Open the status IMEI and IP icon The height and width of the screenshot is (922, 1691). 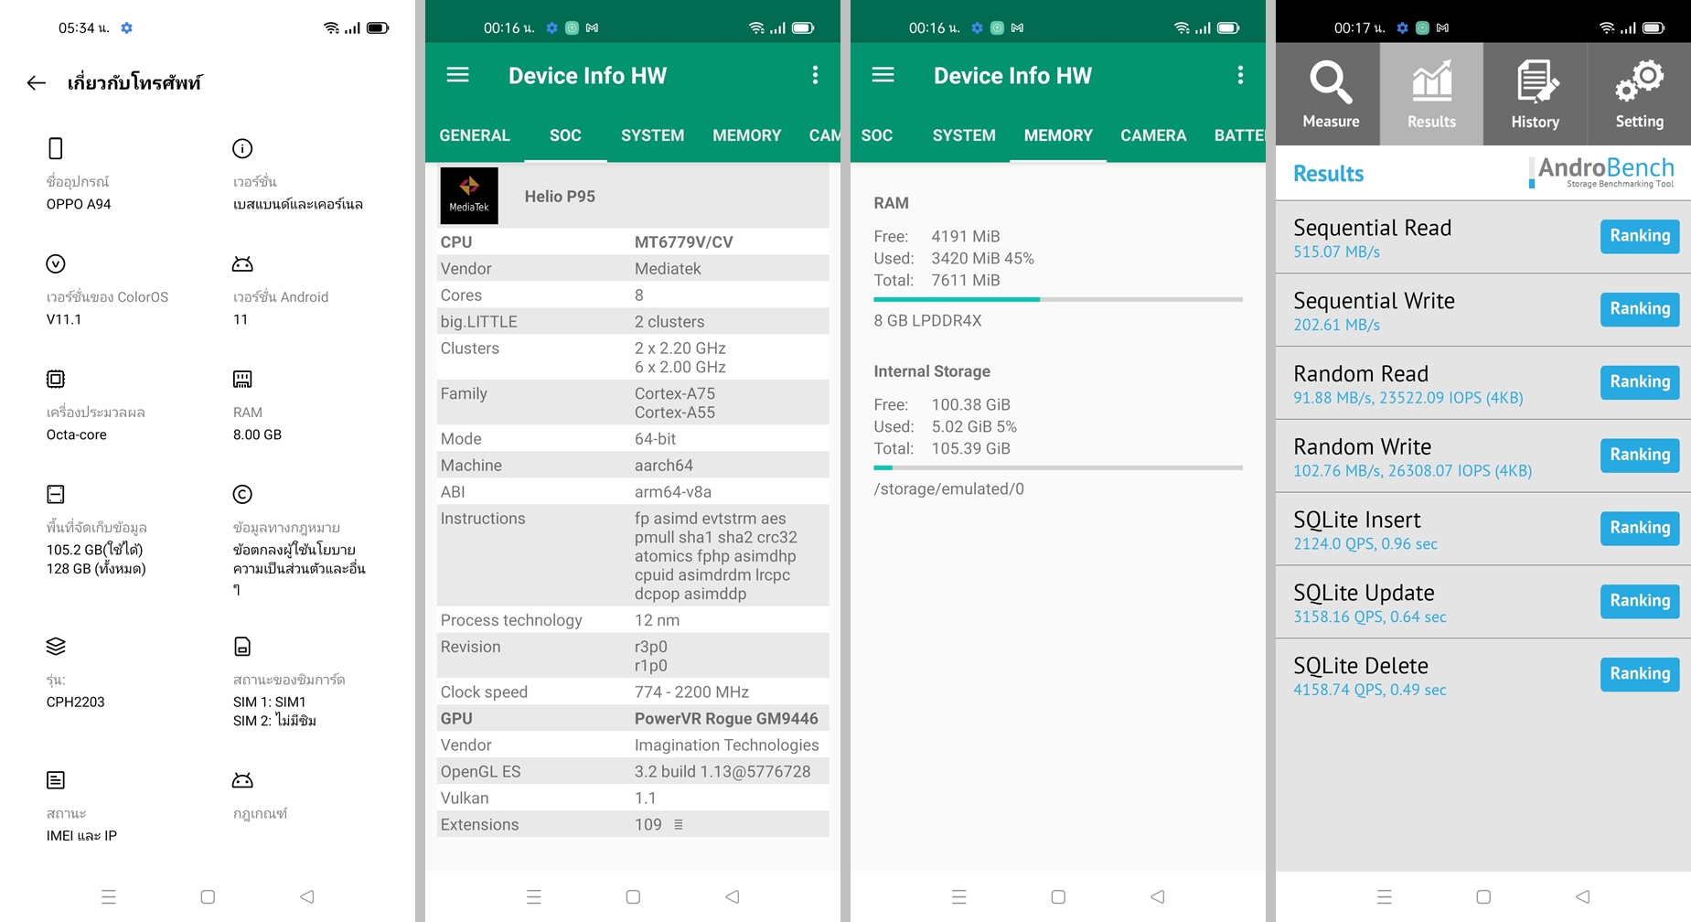56,780
